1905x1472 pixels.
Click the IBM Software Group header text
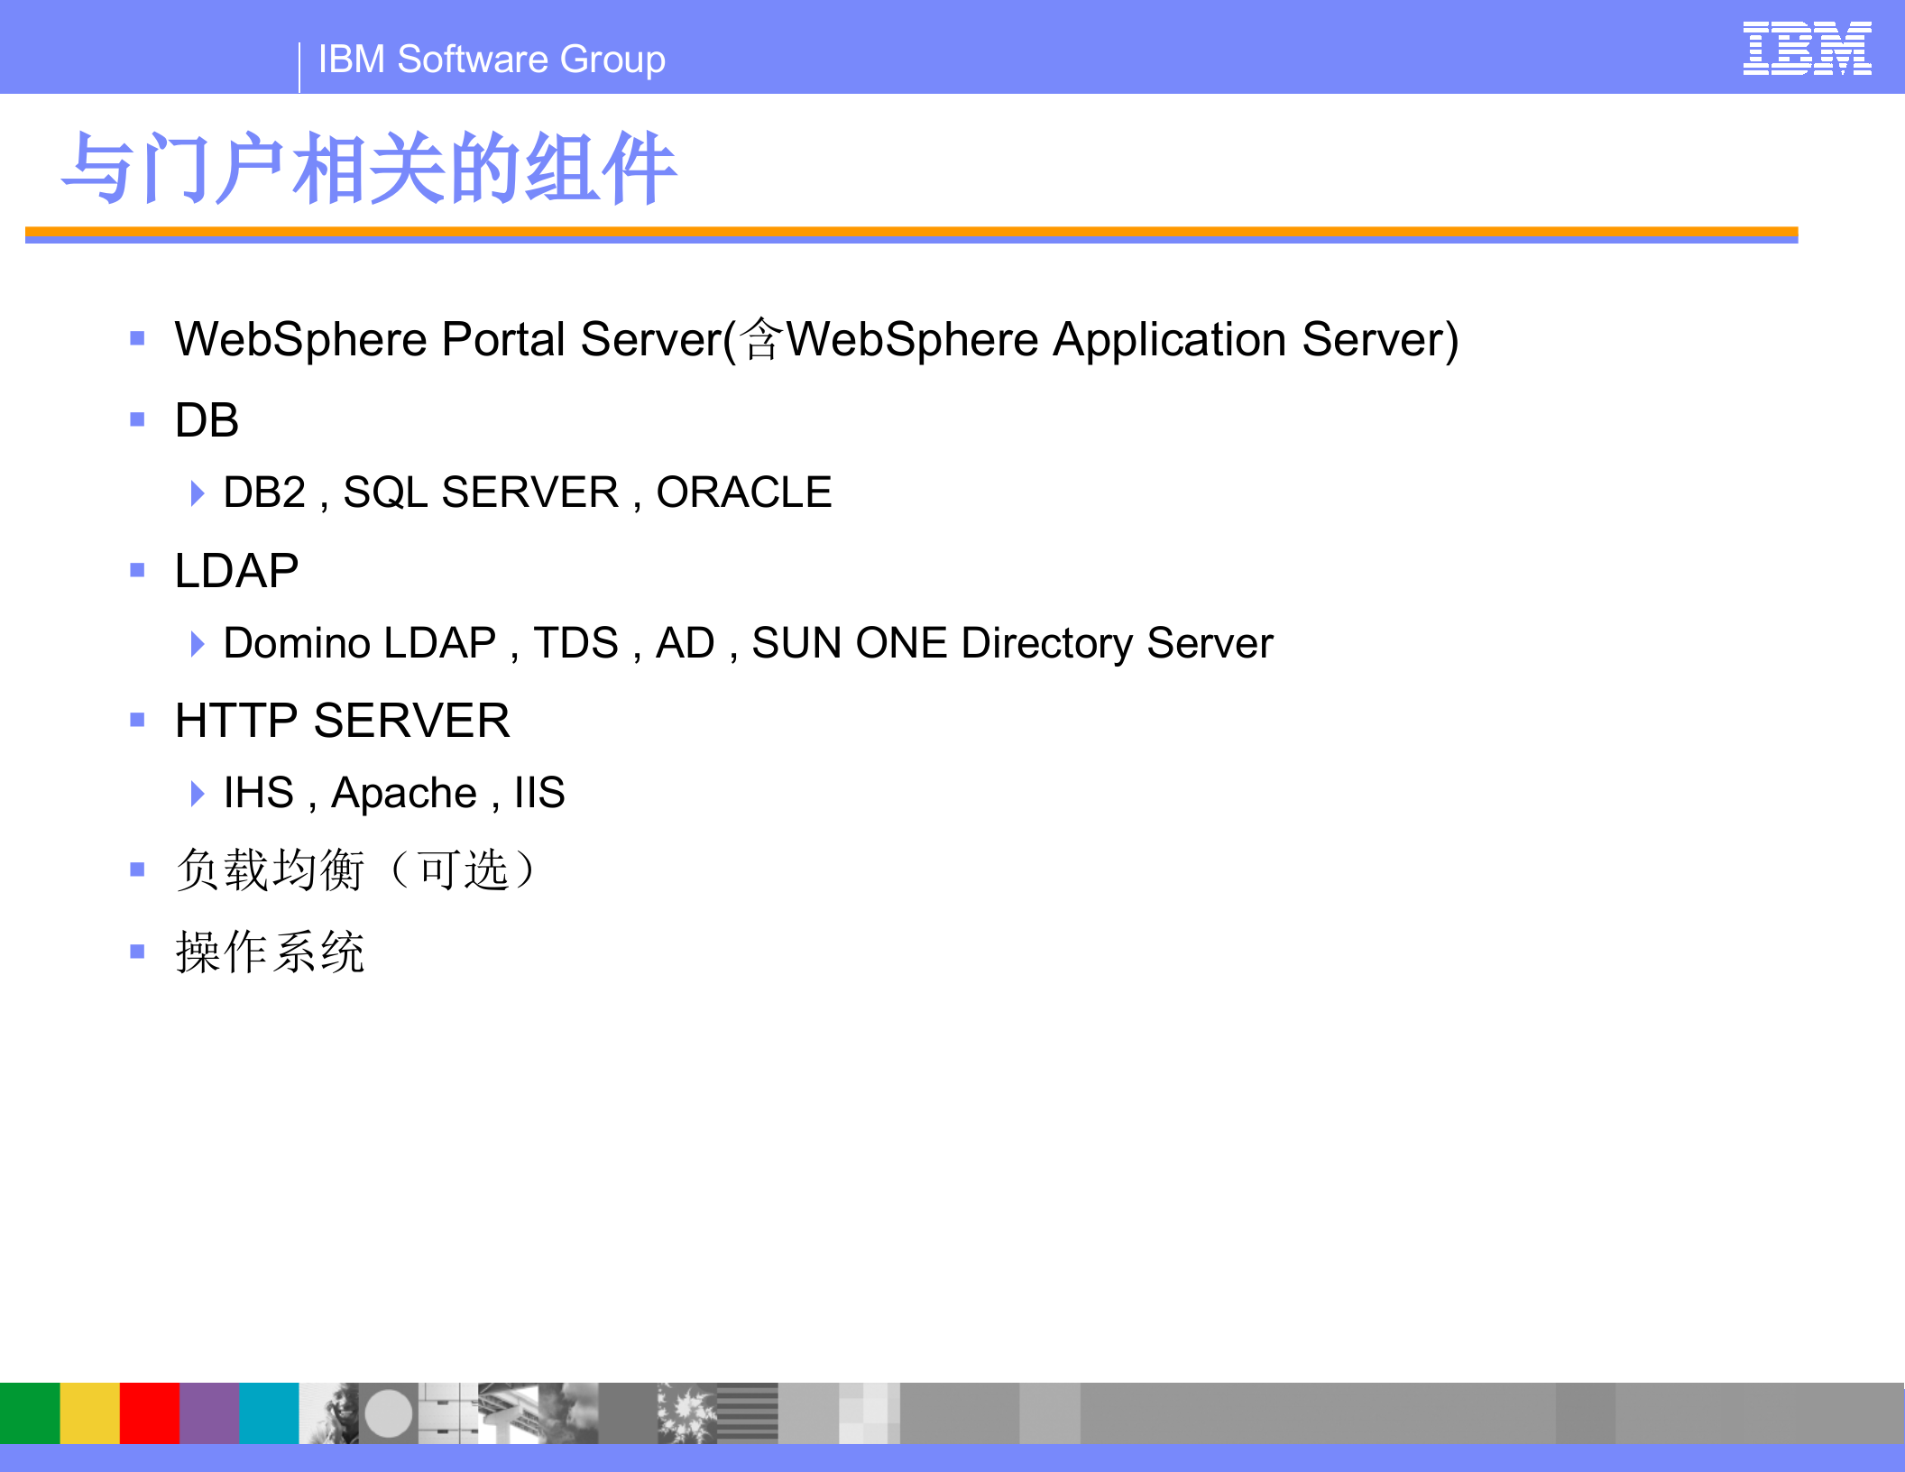[x=491, y=60]
